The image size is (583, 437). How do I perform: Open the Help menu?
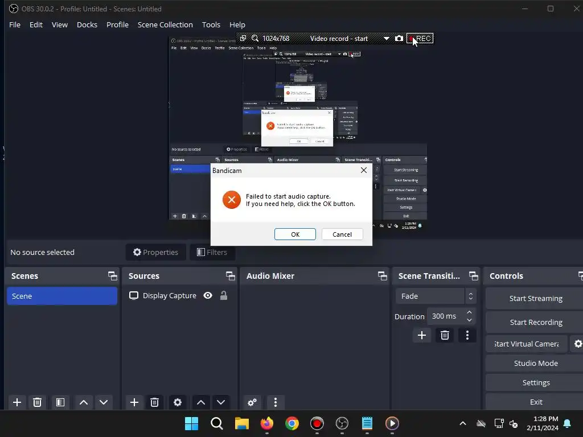[x=237, y=24]
